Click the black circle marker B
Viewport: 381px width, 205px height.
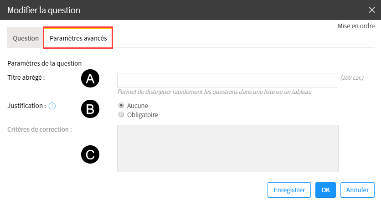click(90, 109)
